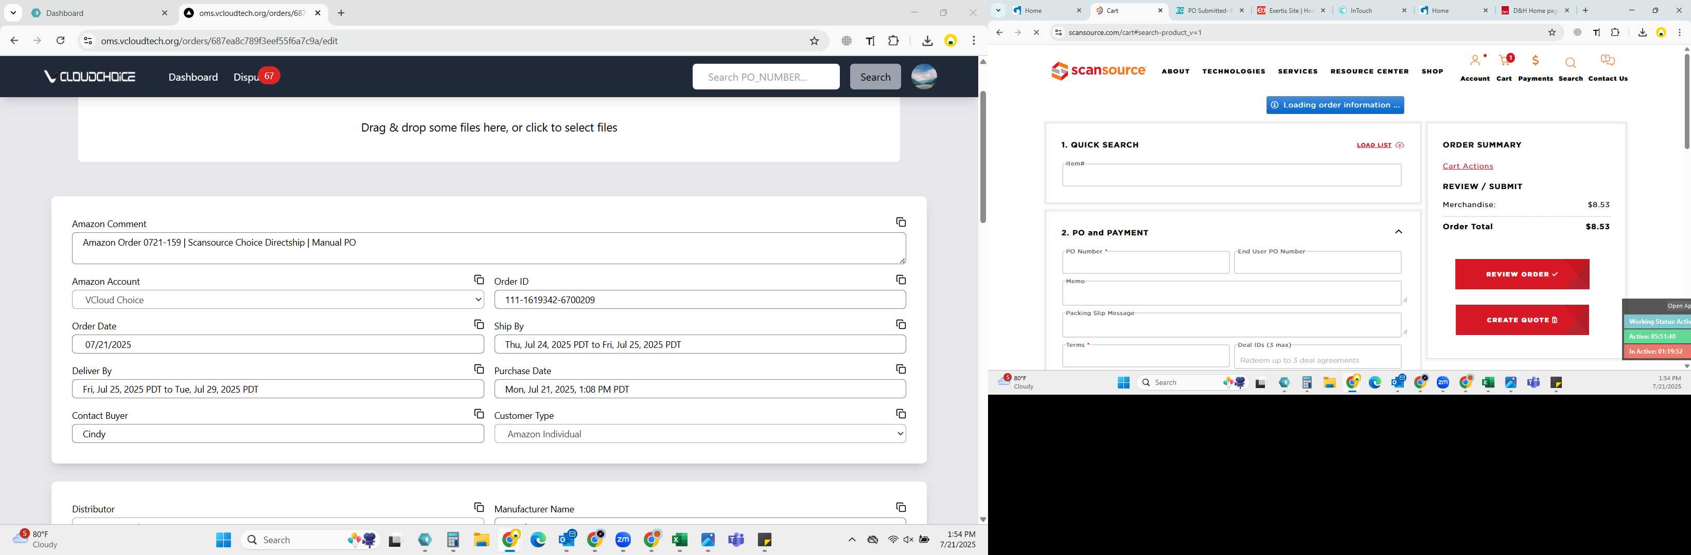The image size is (1691, 555).
Task: Copy the Ship By value
Action: click(x=901, y=324)
